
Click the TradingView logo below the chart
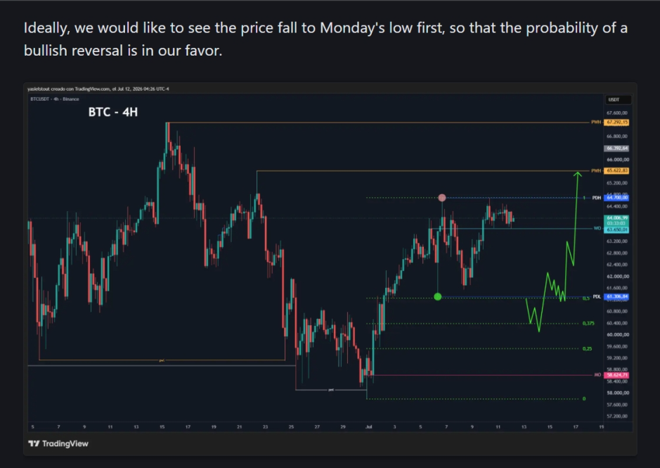point(58,443)
